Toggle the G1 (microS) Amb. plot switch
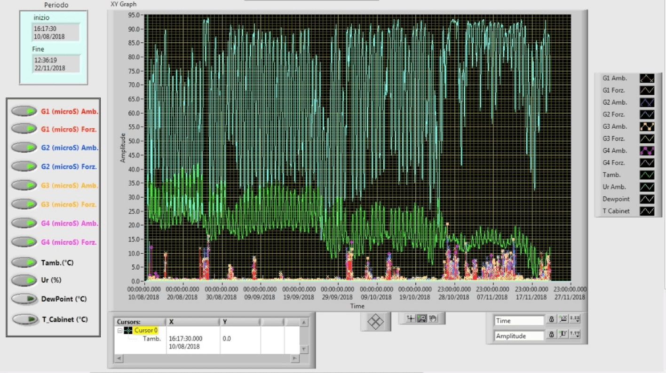The image size is (666, 373). [24, 111]
